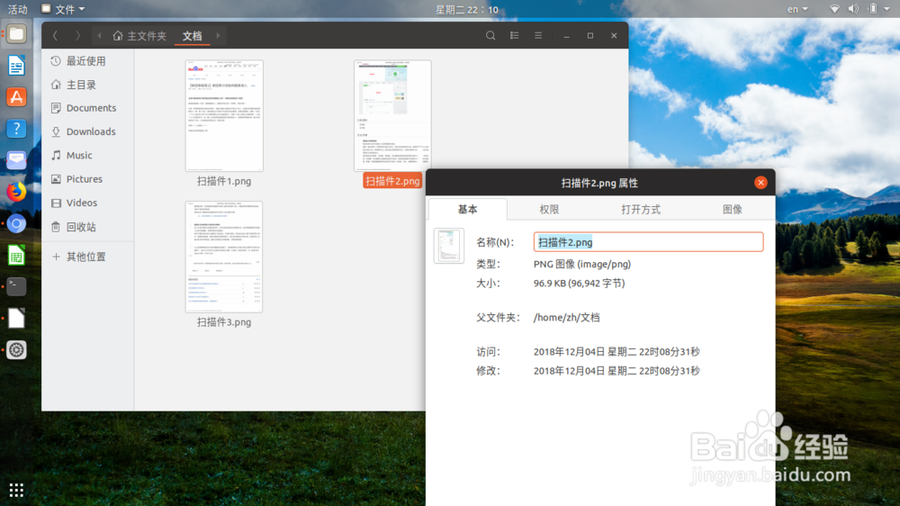Open Music in the sidebar

click(x=88, y=155)
